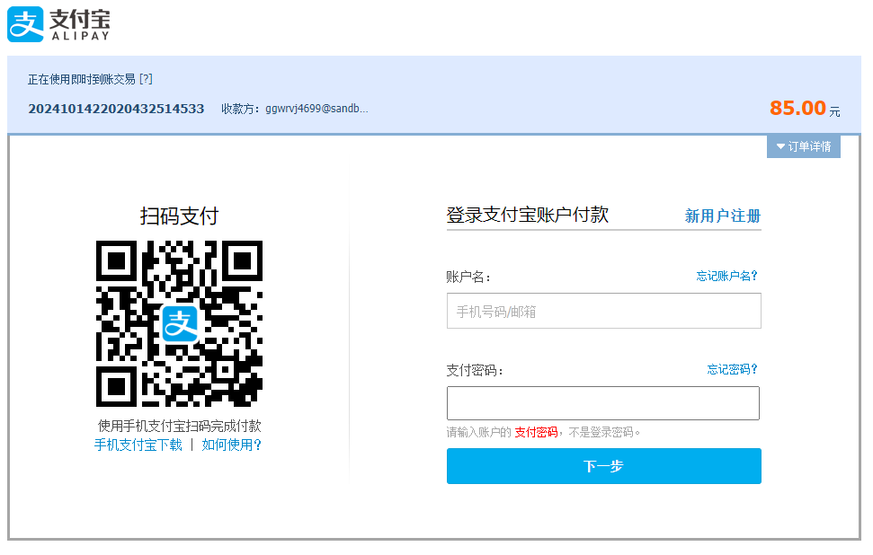This screenshot has height=555, width=873.
Task: Click the 扫码支付 heading
Action: [x=179, y=216]
